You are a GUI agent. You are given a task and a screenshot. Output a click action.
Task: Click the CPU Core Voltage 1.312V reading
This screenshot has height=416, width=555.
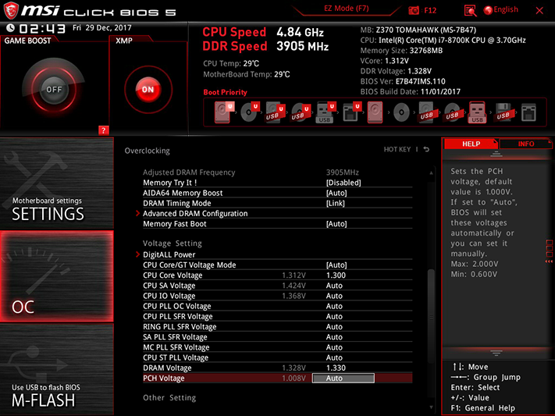(x=294, y=276)
